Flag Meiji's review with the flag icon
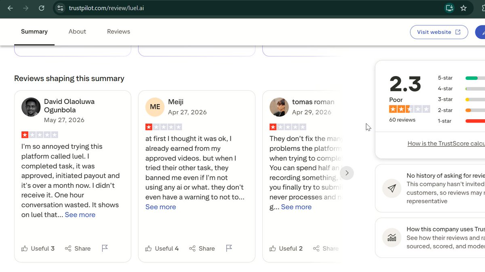485x272 pixels. tap(229, 248)
